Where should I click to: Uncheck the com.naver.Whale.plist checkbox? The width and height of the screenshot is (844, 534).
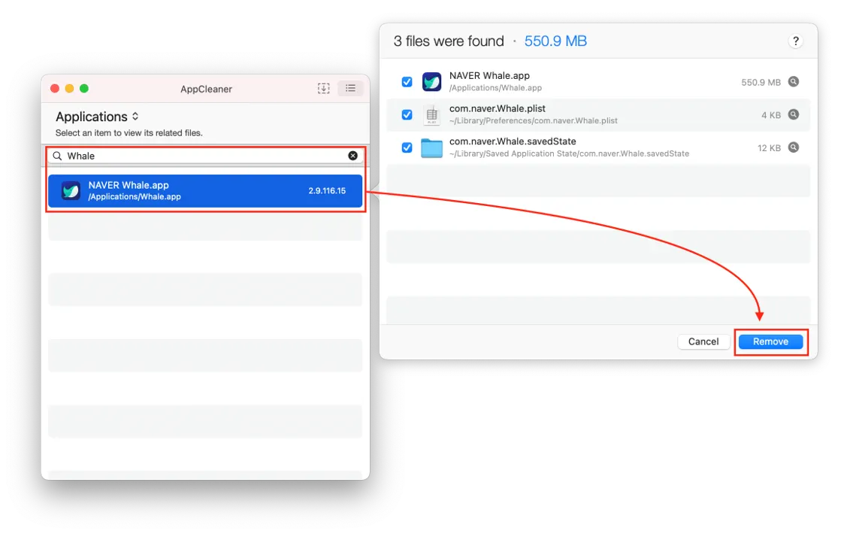407,115
